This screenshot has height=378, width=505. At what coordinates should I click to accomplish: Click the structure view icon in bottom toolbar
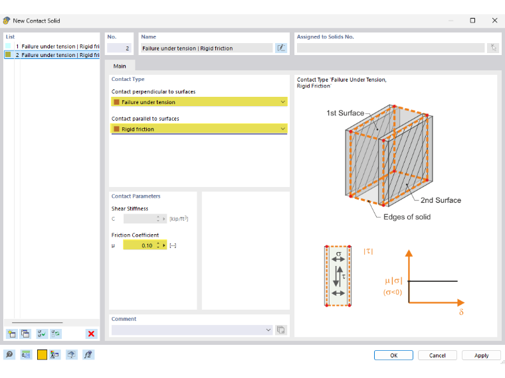[x=54, y=355]
